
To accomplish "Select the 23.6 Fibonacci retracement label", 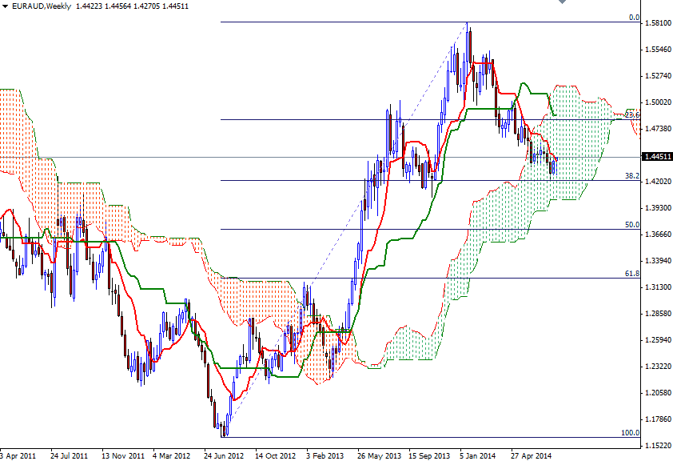I will 631,116.
